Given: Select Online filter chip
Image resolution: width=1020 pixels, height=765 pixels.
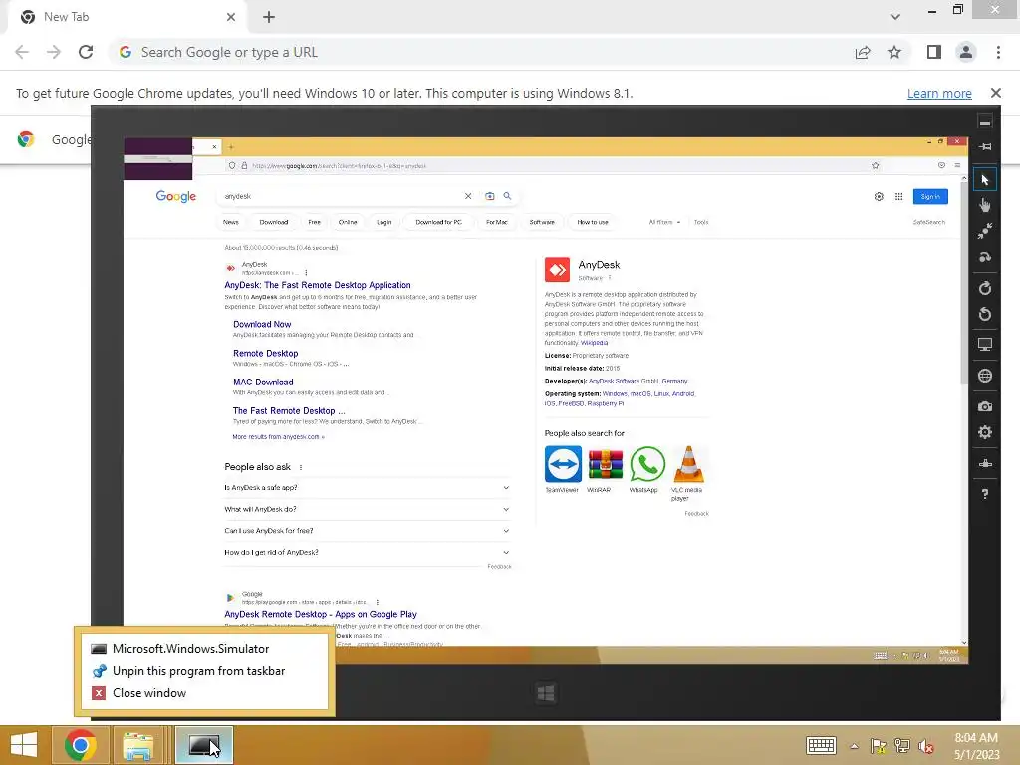Looking at the screenshot, I should 348,222.
